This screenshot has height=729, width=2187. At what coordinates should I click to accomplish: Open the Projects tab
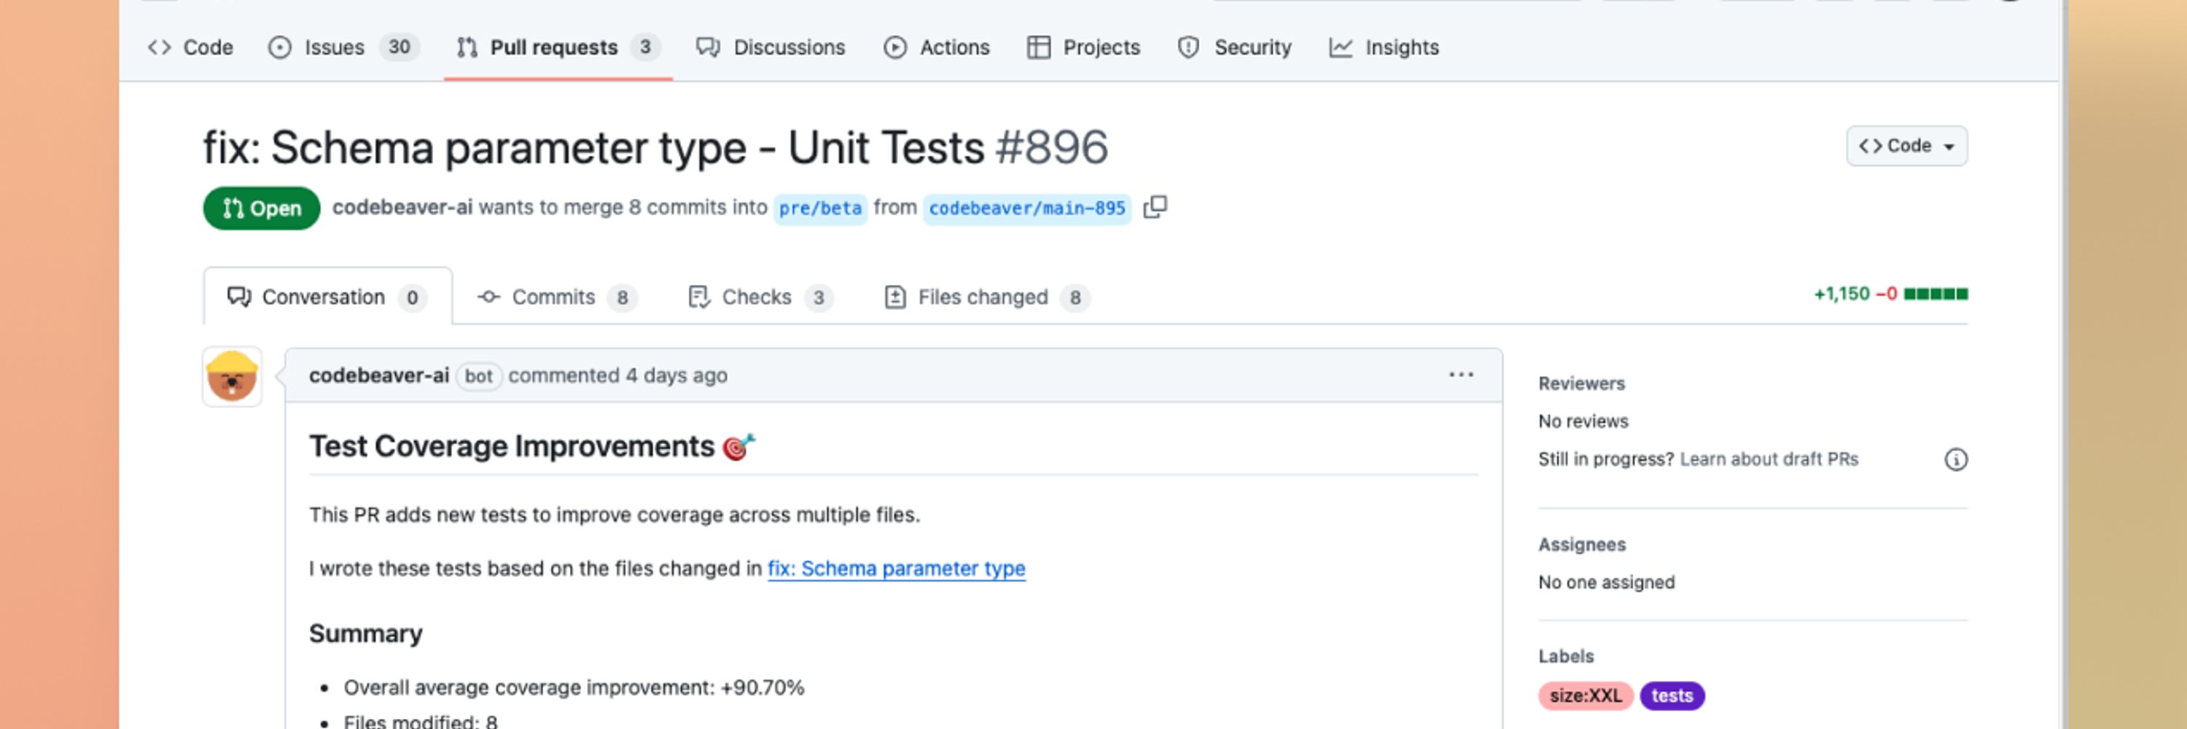point(1083,47)
